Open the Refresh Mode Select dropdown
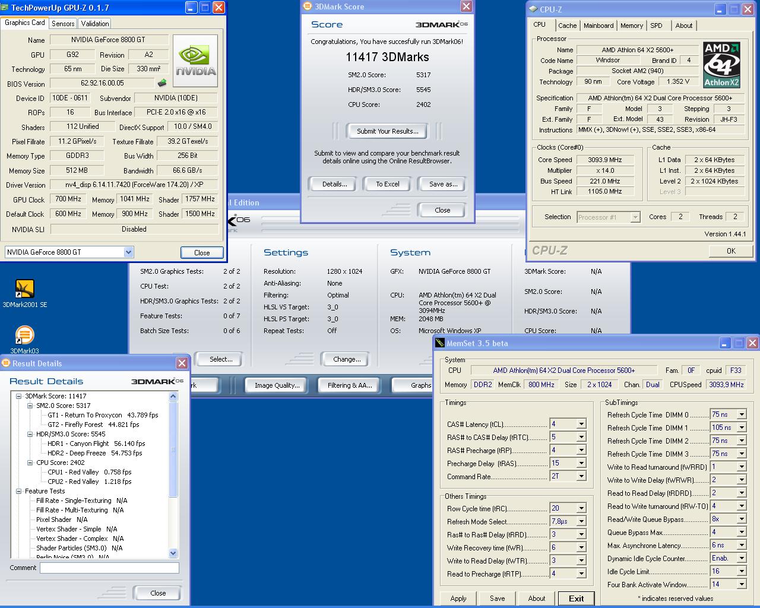Screen dimensions: 760x608 coord(581,521)
